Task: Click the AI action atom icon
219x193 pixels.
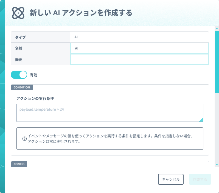Action: [x=18, y=13]
